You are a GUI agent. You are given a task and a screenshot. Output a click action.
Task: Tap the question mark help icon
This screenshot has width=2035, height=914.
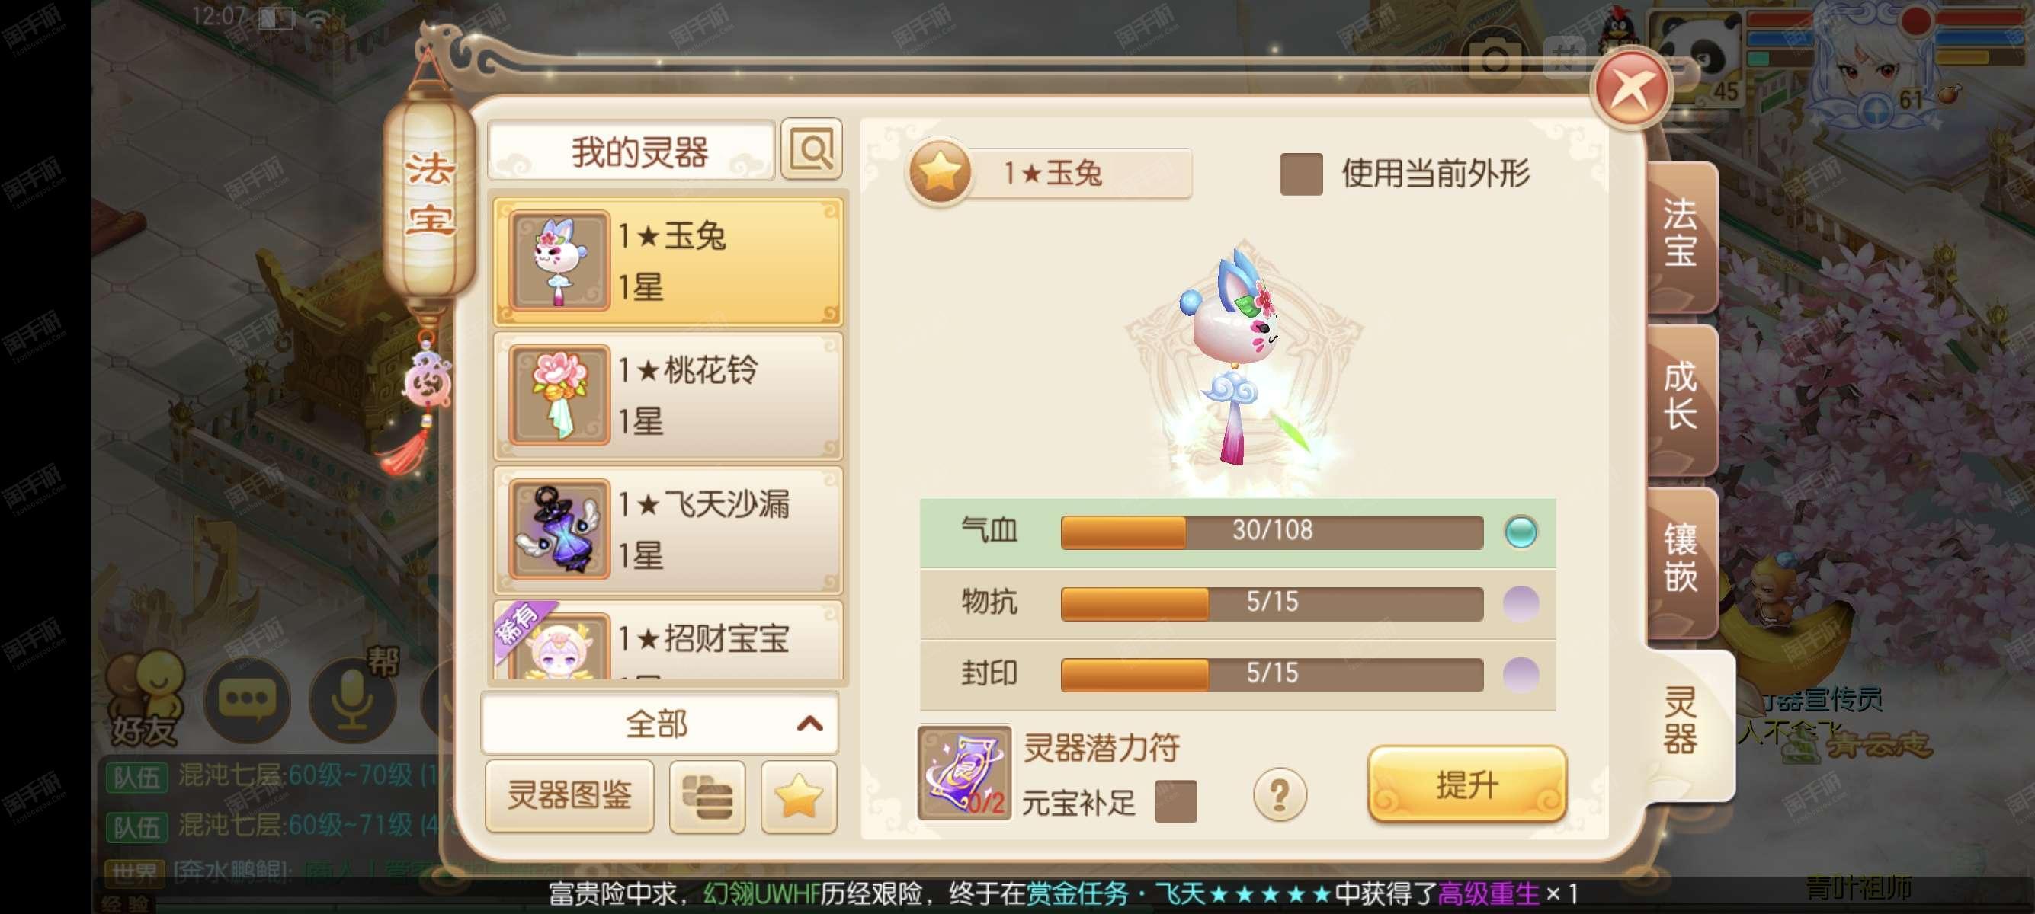1279,794
